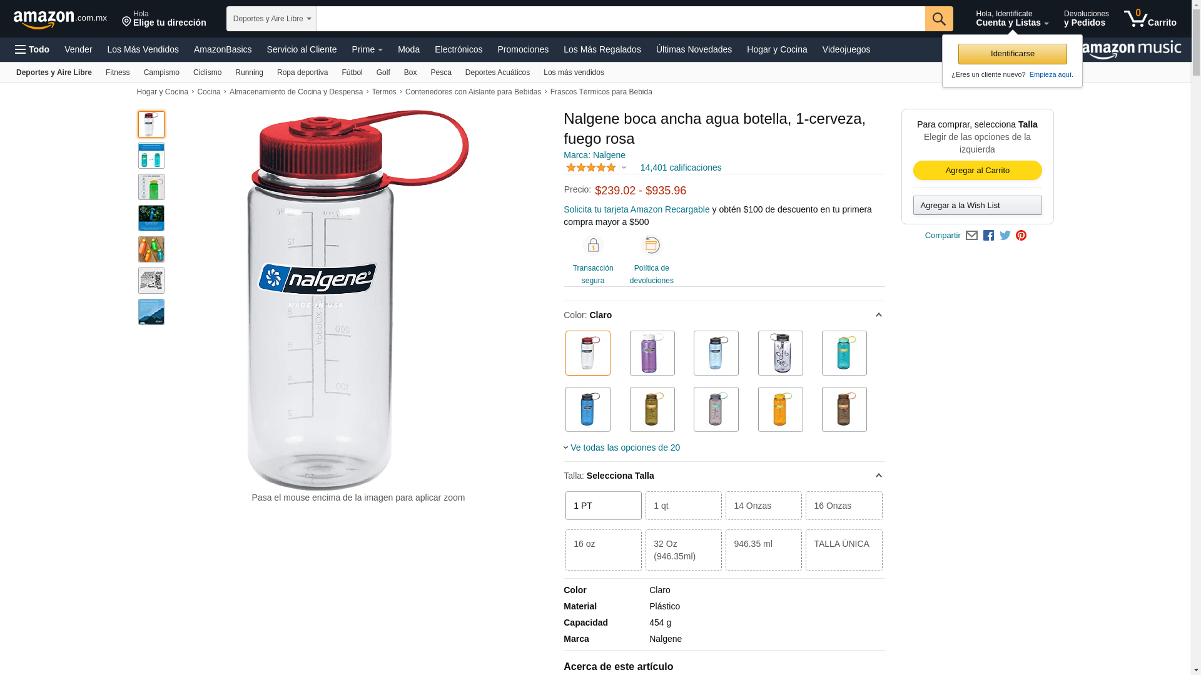Screen dimensions: 1201x675
Task: Click the search magnifier button
Action: 939,19
